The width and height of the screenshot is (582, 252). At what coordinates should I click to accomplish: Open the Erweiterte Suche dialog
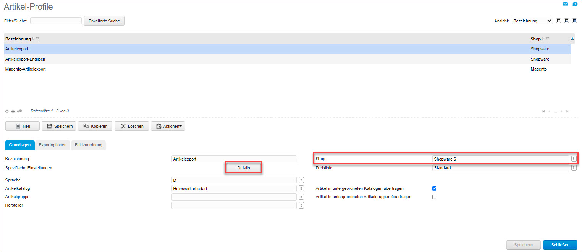(x=104, y=21)
